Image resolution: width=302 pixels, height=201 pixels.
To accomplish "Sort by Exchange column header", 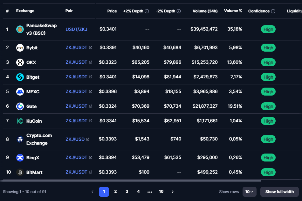I will pos(25,11).
